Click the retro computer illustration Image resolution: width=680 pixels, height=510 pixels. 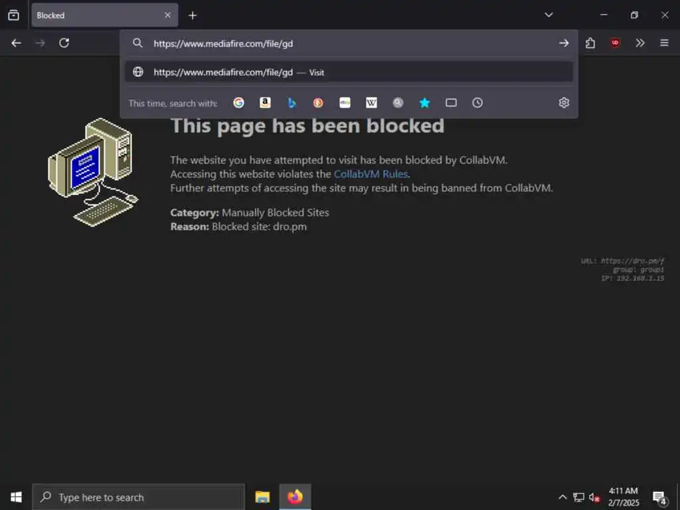pos(93,172)
